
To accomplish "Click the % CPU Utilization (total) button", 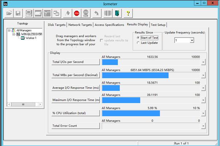I will 76,113.
